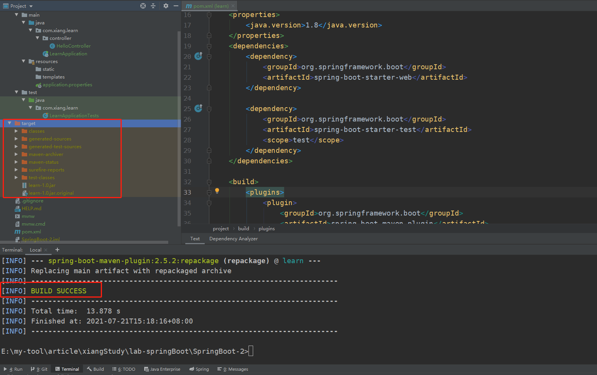Select LearnApplicationTests class
The width and height of the screenshot is (597, 375).
pyautogui.click(x=74, y=116)
